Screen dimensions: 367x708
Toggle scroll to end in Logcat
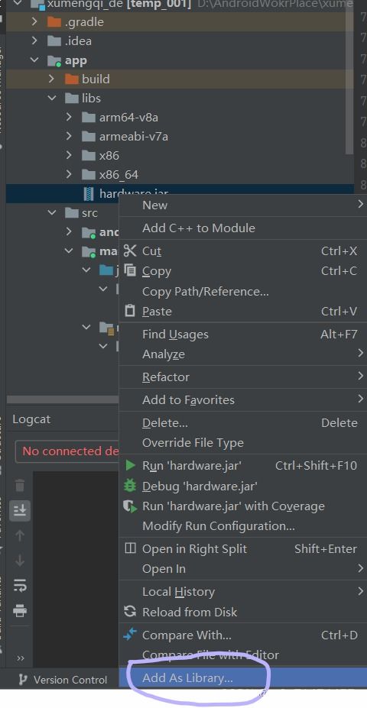(20, 511)
